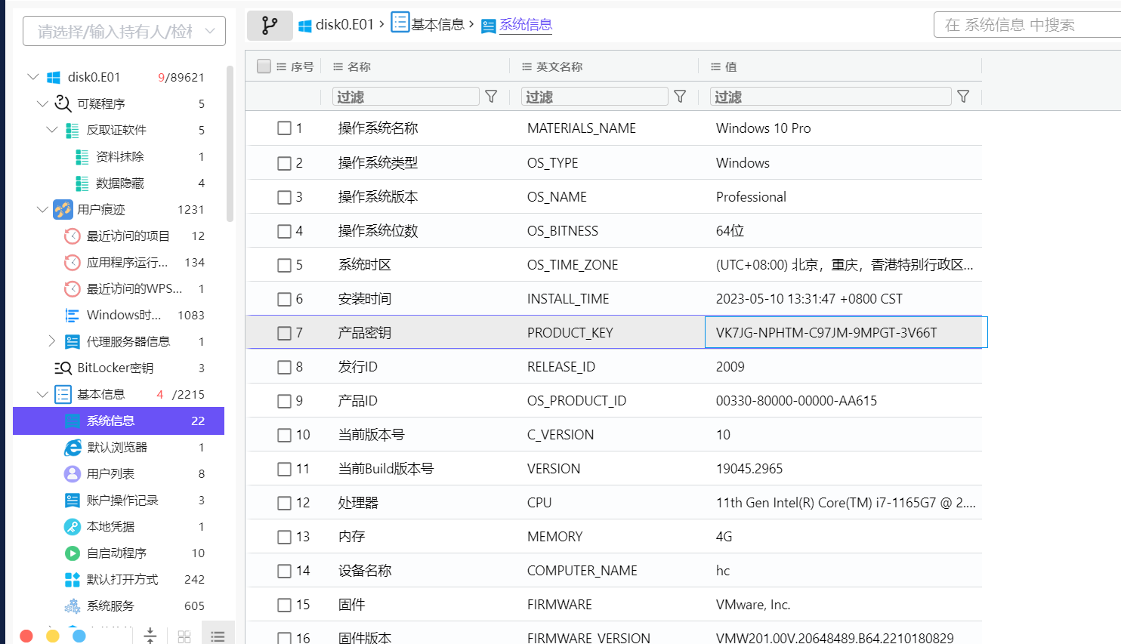Viewport: 1121px width, 644px height.
Task: Collapse the 反取证软件 node
Action: 52,130
